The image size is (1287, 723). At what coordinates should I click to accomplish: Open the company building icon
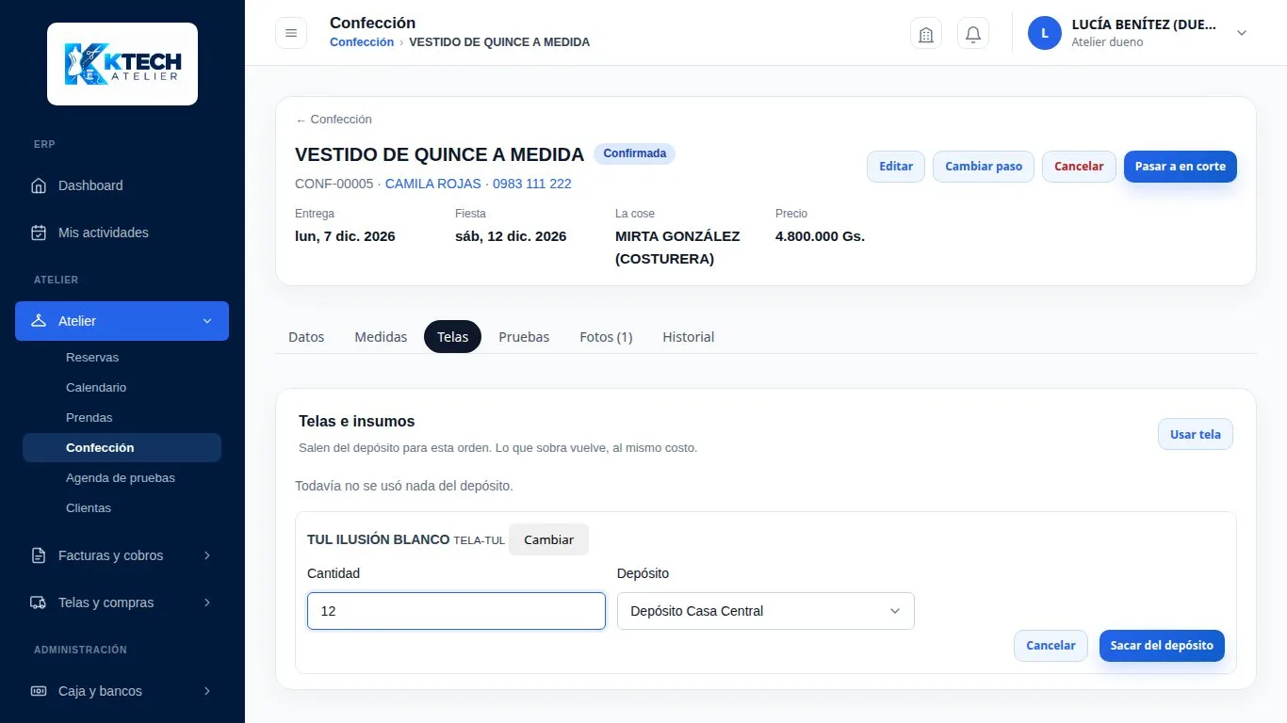point(926,33)
